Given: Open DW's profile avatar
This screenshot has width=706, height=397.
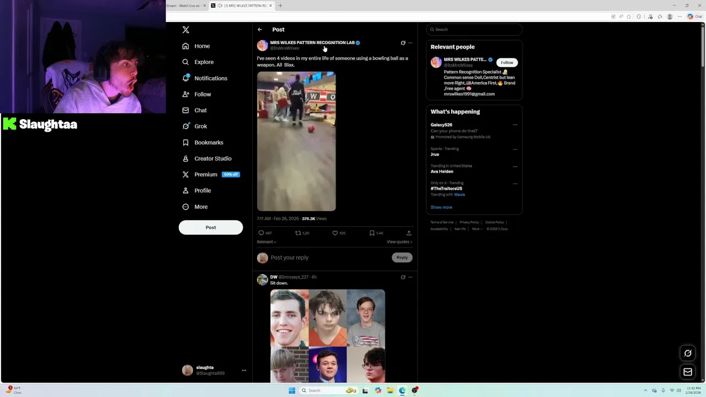Looking at the screenshot, I should pyautogui.click(x=263, y=280).
